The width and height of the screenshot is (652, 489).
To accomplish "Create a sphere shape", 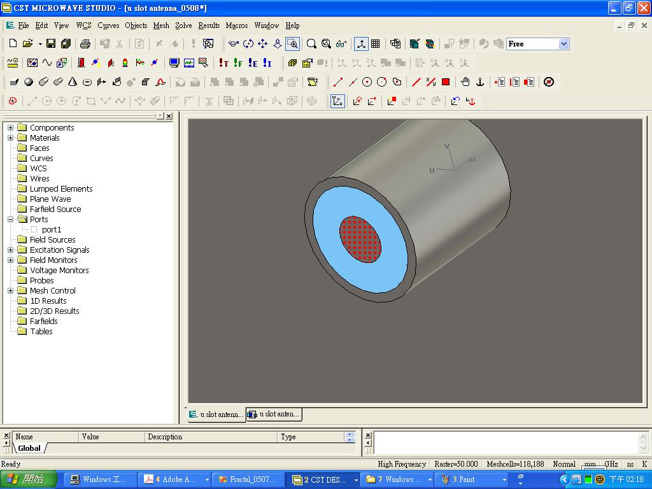I will click(x=29, y=82).
